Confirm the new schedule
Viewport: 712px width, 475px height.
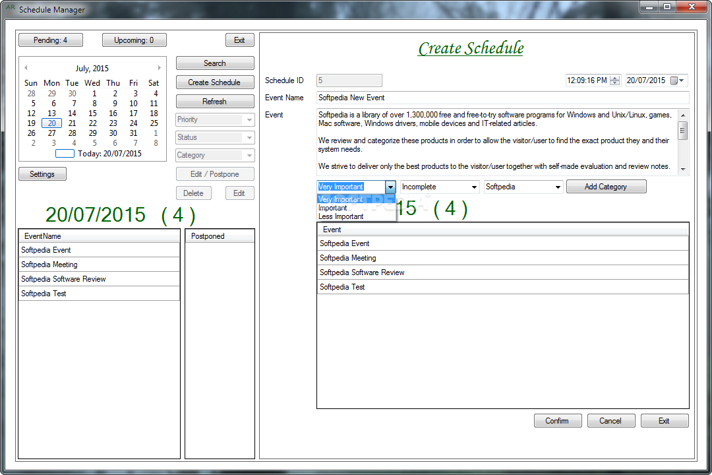coord(557,421)
